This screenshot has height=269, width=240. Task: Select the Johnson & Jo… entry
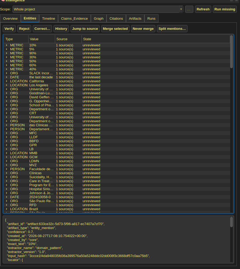coord(41,193)
